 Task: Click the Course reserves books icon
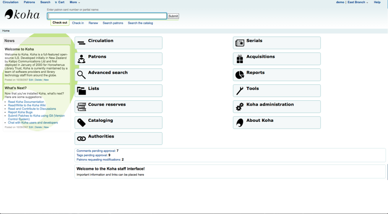click(81, 107)
